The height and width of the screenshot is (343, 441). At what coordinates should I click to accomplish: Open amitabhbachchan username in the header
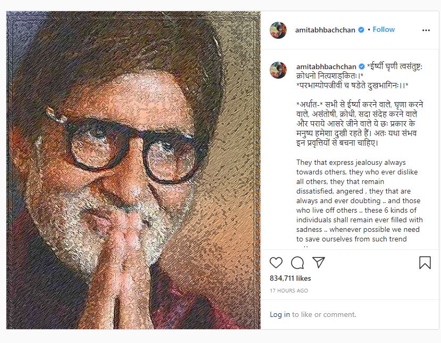326,30
